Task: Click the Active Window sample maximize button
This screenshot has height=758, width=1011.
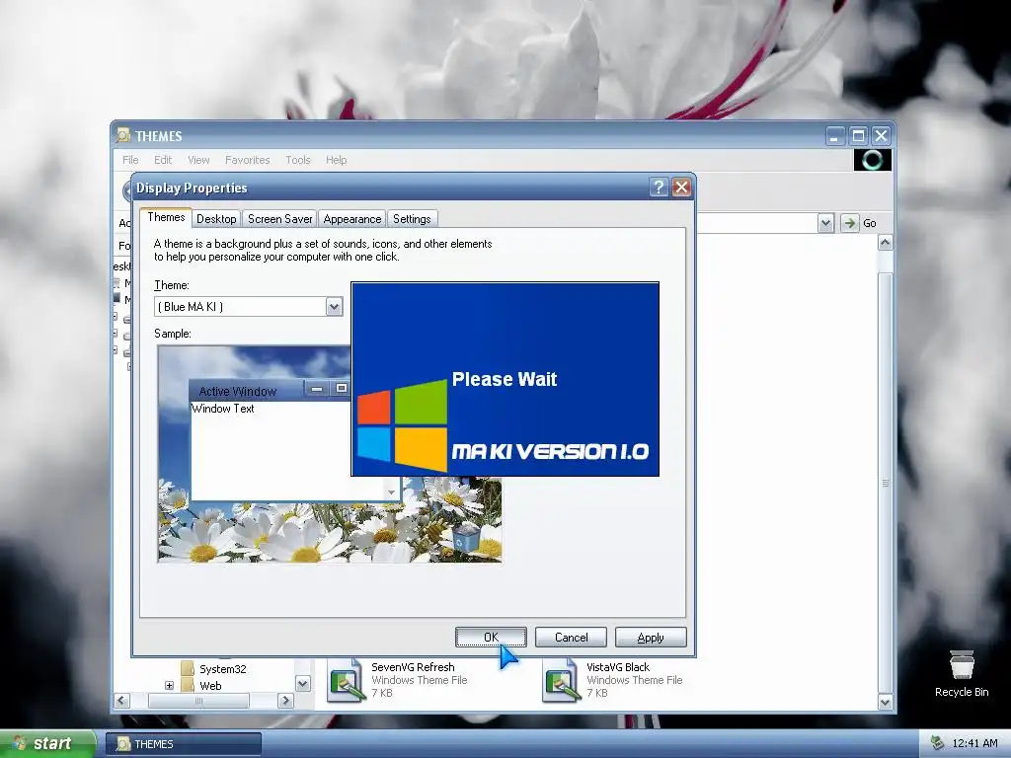Action: point(341,389)
